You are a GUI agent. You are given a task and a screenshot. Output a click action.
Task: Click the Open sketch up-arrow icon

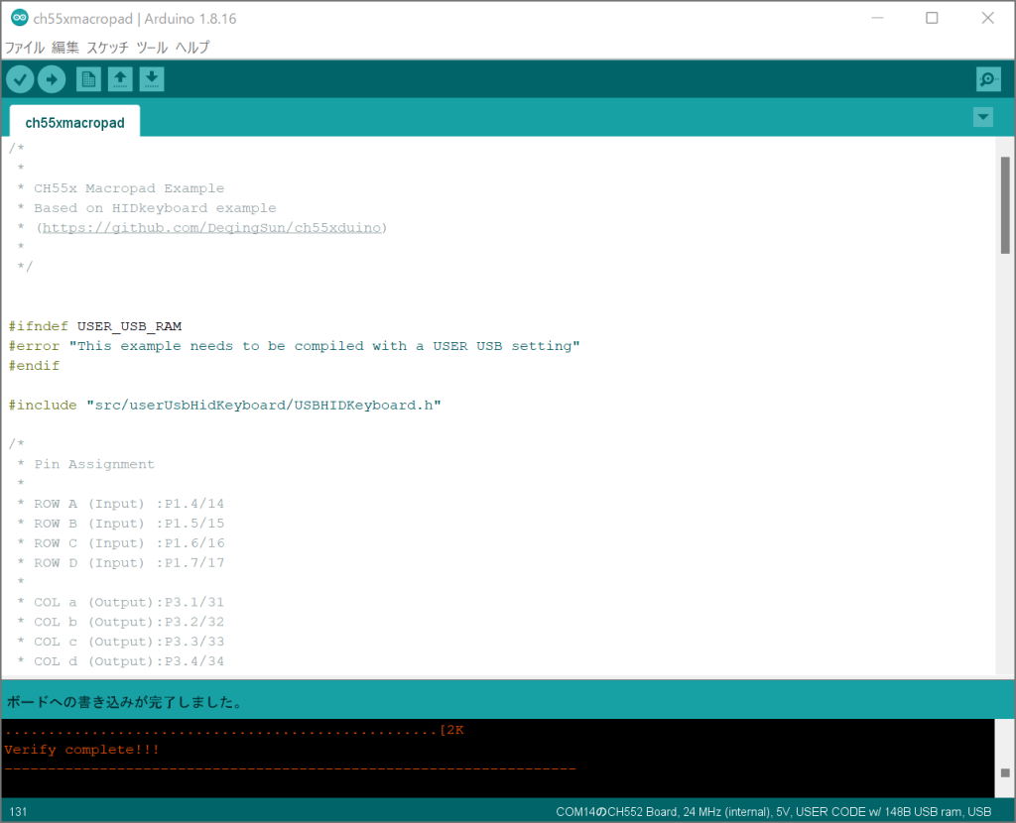[120, 79]
